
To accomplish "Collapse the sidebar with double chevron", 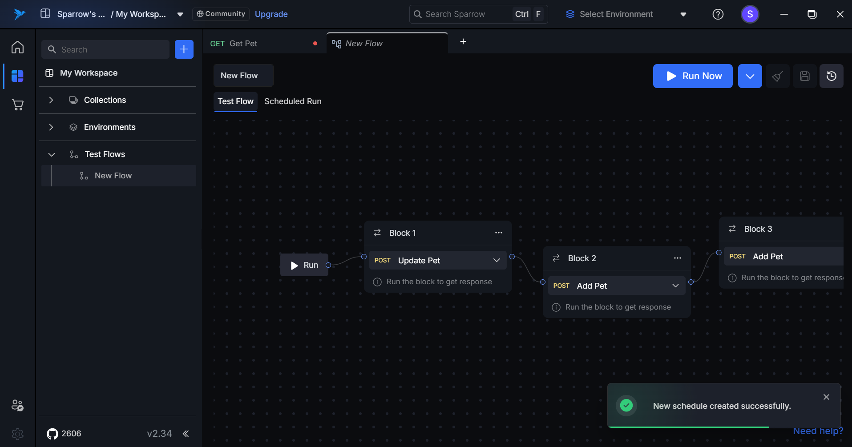I will click(186, 434).
